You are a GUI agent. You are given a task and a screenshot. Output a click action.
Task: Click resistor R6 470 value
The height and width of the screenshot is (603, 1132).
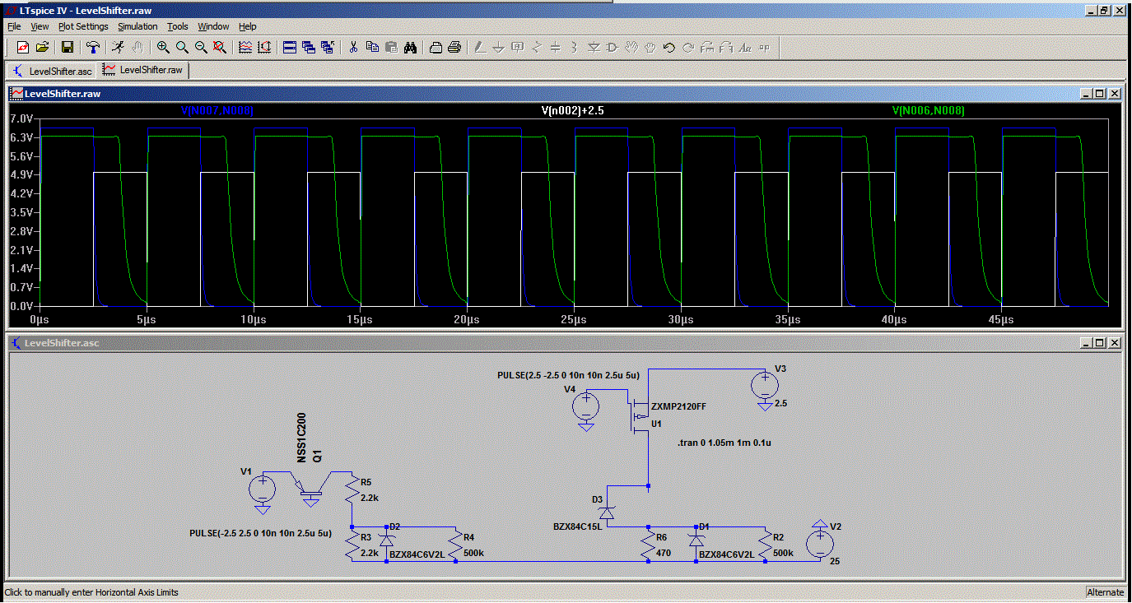[662, 553]
